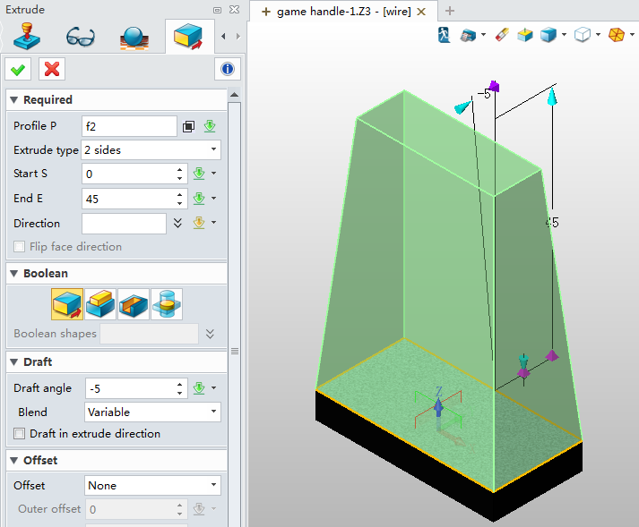The image size is (639, 527).
Task: Click the panel splitter grip handle
Action: tap(235, 351)
